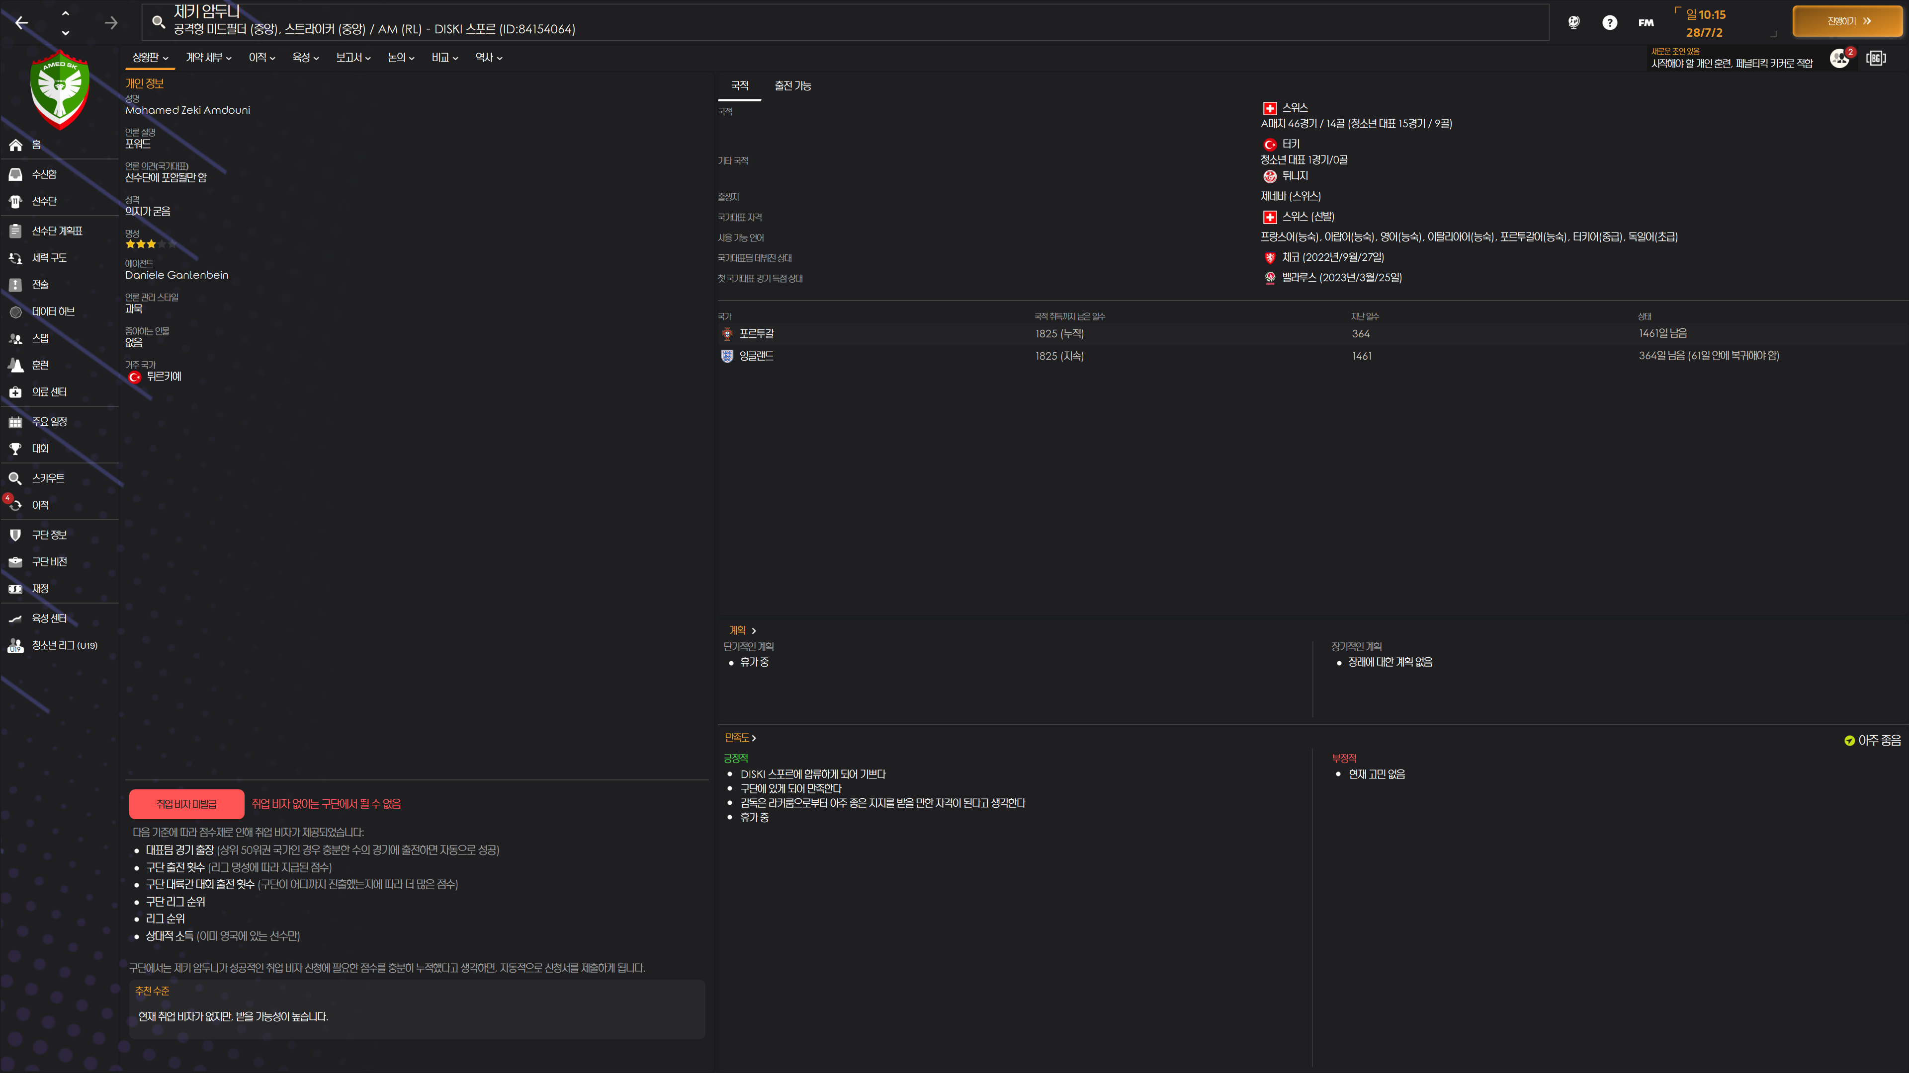Open the 대회 trophy icon
The image size is (1909, 1073).
(15, 449)
